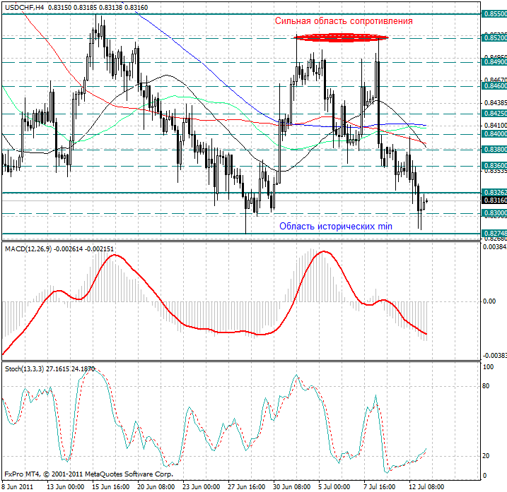Select the 0.8274 price level tag
Viewport: 507px width, 492px height.
coord(494,233)
